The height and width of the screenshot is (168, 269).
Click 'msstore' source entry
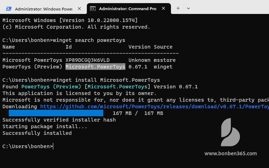click(165, 60)
